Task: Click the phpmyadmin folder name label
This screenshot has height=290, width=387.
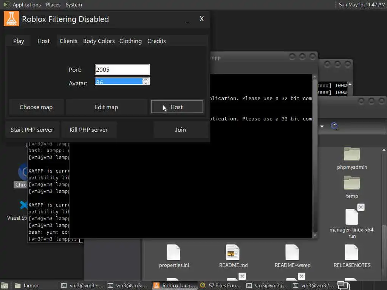Action: tap(352, 167)
